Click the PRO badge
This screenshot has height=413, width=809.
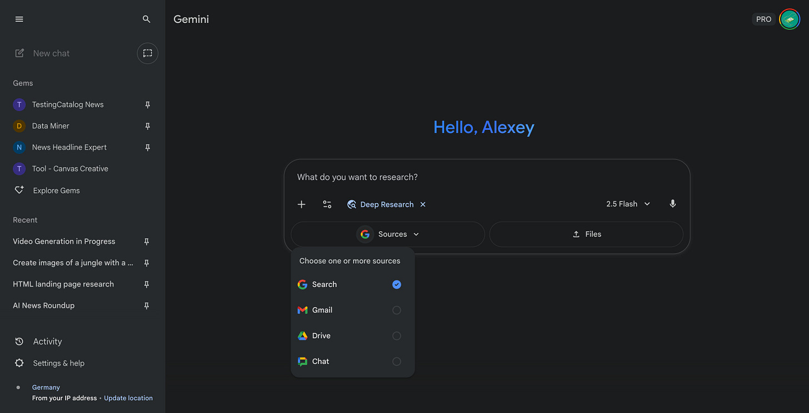pyautogui.click(x=764, y=19)
